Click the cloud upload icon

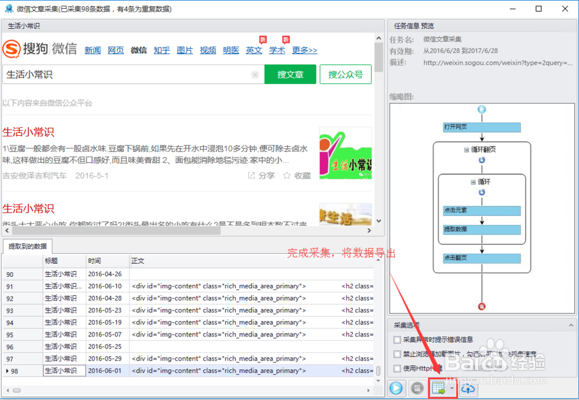coord(468,388)
